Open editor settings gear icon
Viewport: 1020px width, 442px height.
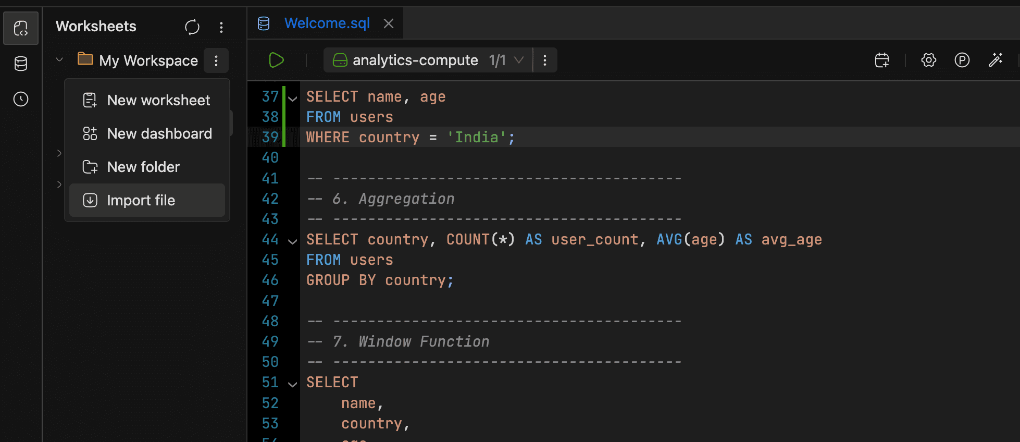coord(928,60)
